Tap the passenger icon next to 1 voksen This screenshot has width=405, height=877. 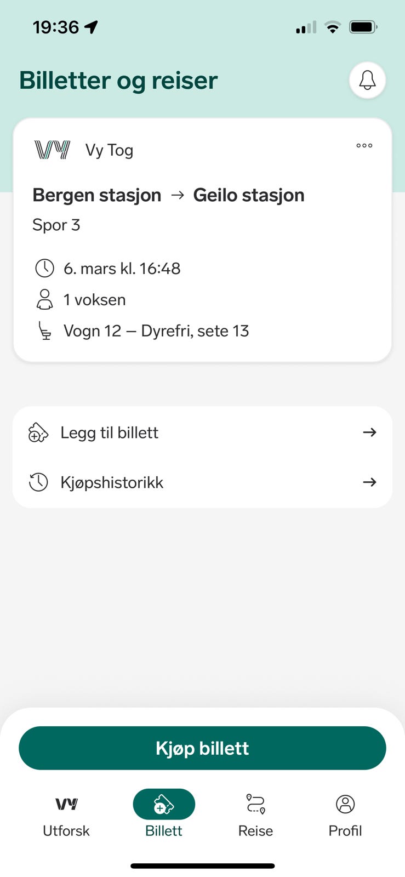[44, 300]
